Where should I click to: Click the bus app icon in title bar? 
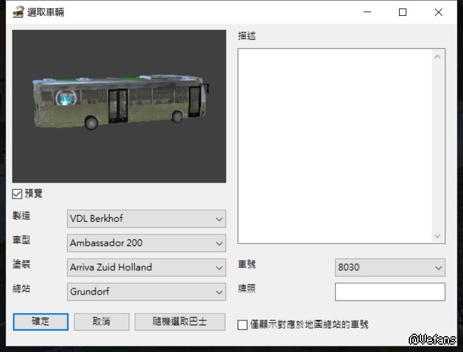(18, 12)
